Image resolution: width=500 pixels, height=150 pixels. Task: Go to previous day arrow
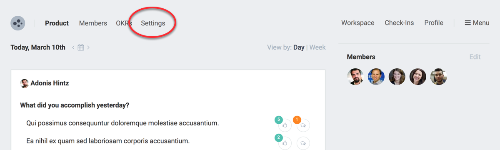(73, 47)
